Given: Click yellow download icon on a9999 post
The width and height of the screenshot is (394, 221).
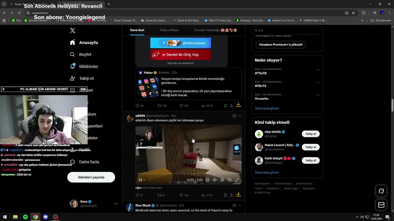Looking at the screenshot, I should [x=238, y=195].
